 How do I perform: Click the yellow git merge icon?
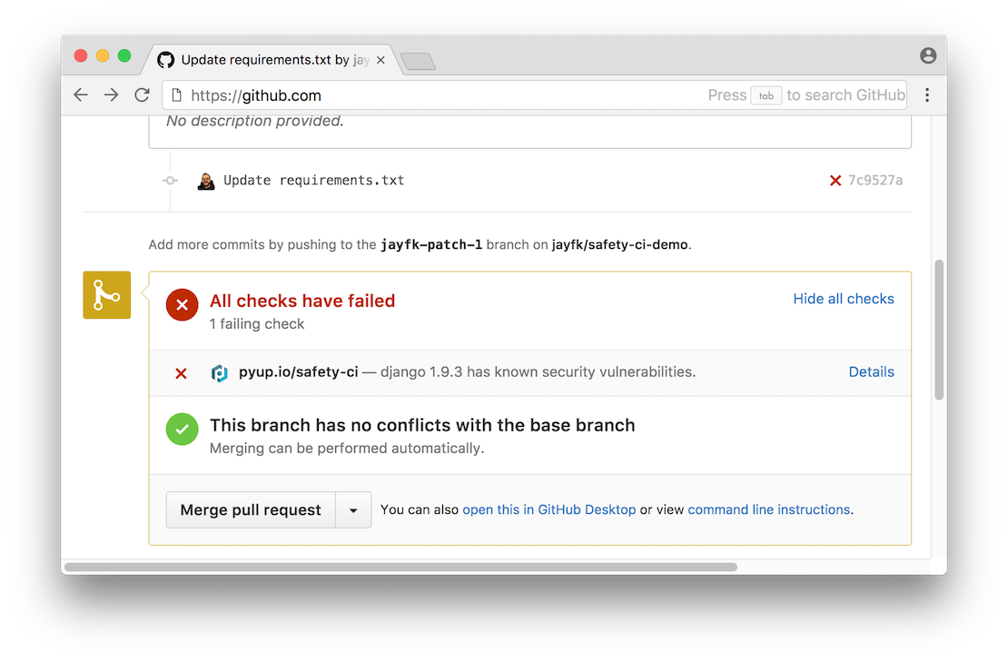pyautogui.click(x=106, y=295)
